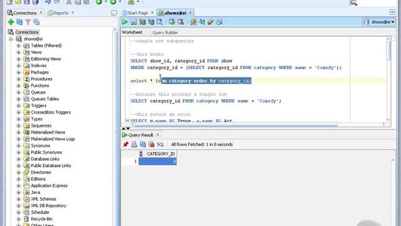Switch to the Connections tab
Viewport: 401px width, 226px height.
(25, 13)
